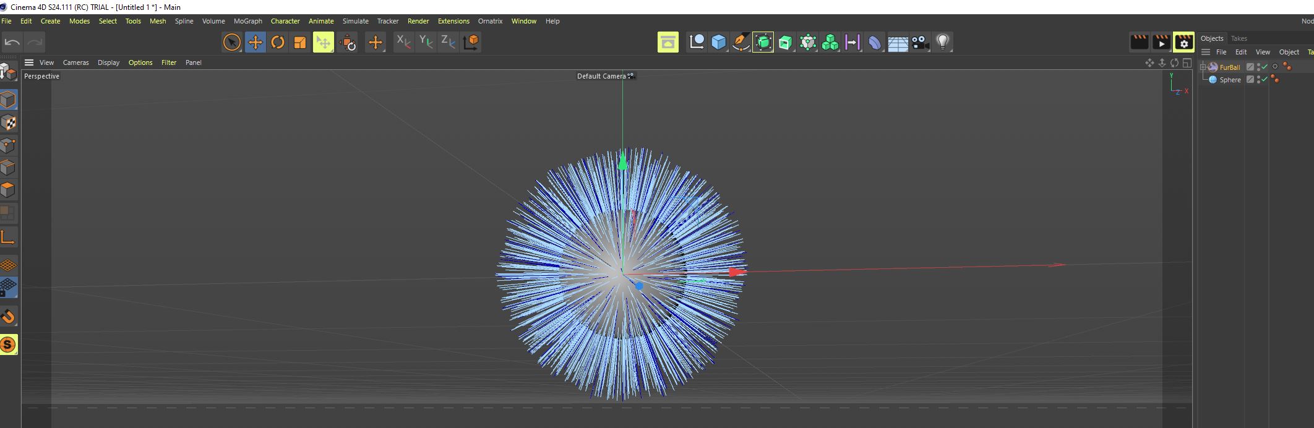Expand the FurBall tree node
The width and height of the screenshot is (1314, 428).
(x=1203, y=67)
